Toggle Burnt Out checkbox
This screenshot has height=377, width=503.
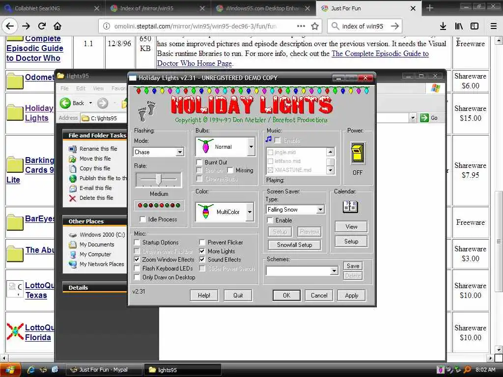199,162
